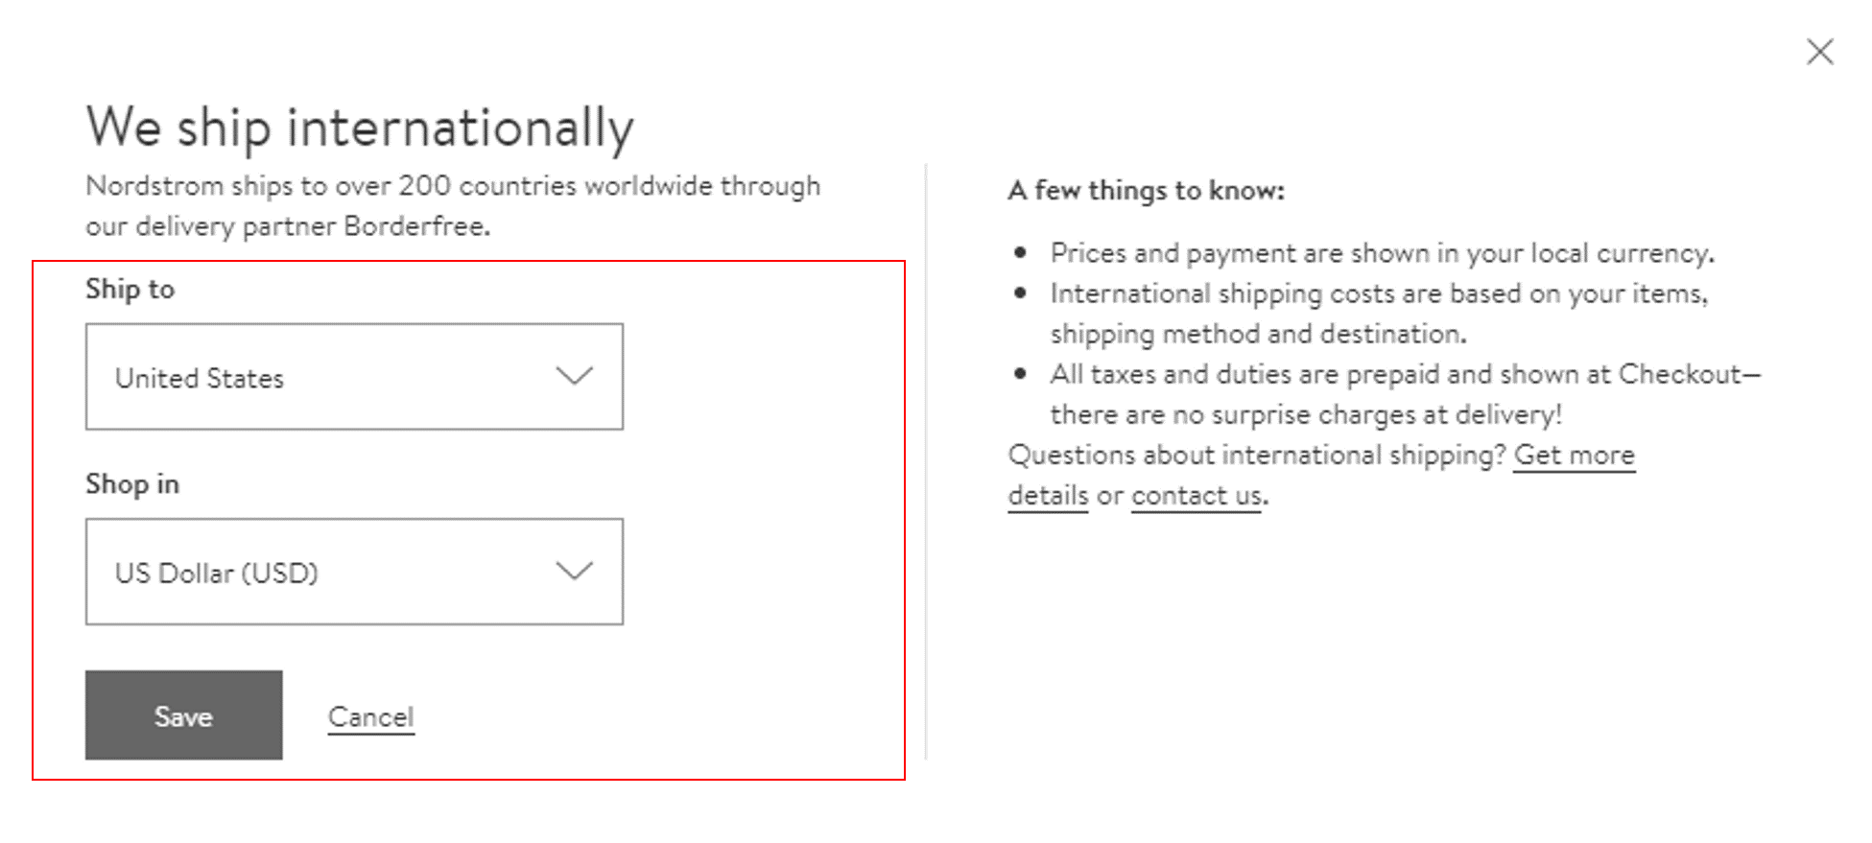The image size is (1872, 843).
Task: Click the We ship internationally heading
Action: [360, 128]
